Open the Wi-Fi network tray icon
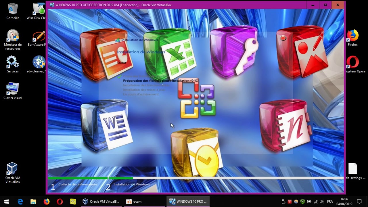Viewport: 368px width, 207px height. coord(316,202)
